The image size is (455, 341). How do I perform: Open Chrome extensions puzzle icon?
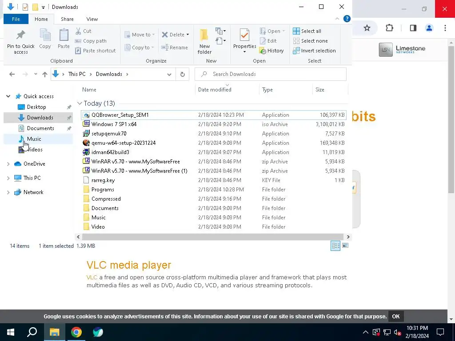point(389,28)
